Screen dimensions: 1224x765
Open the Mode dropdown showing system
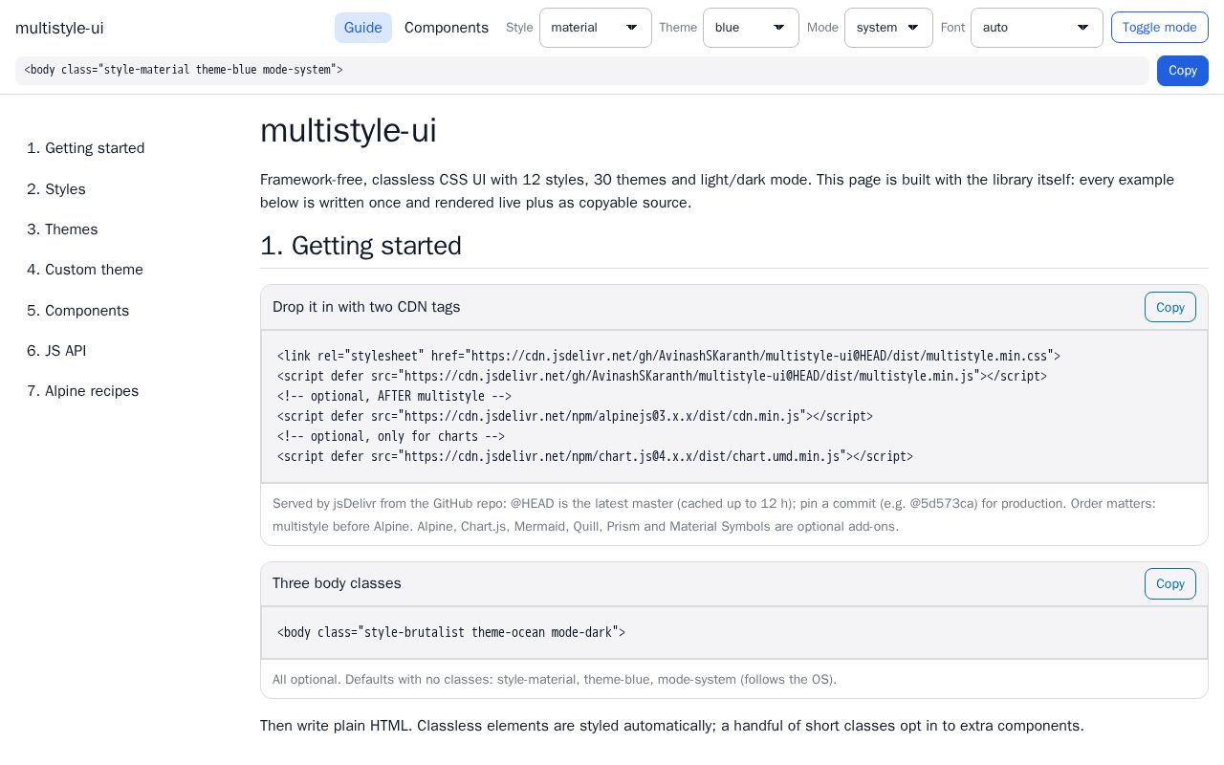pos(888,28)
